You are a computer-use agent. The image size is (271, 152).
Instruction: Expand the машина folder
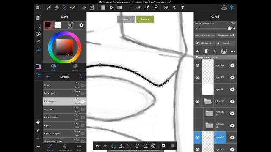209,125
